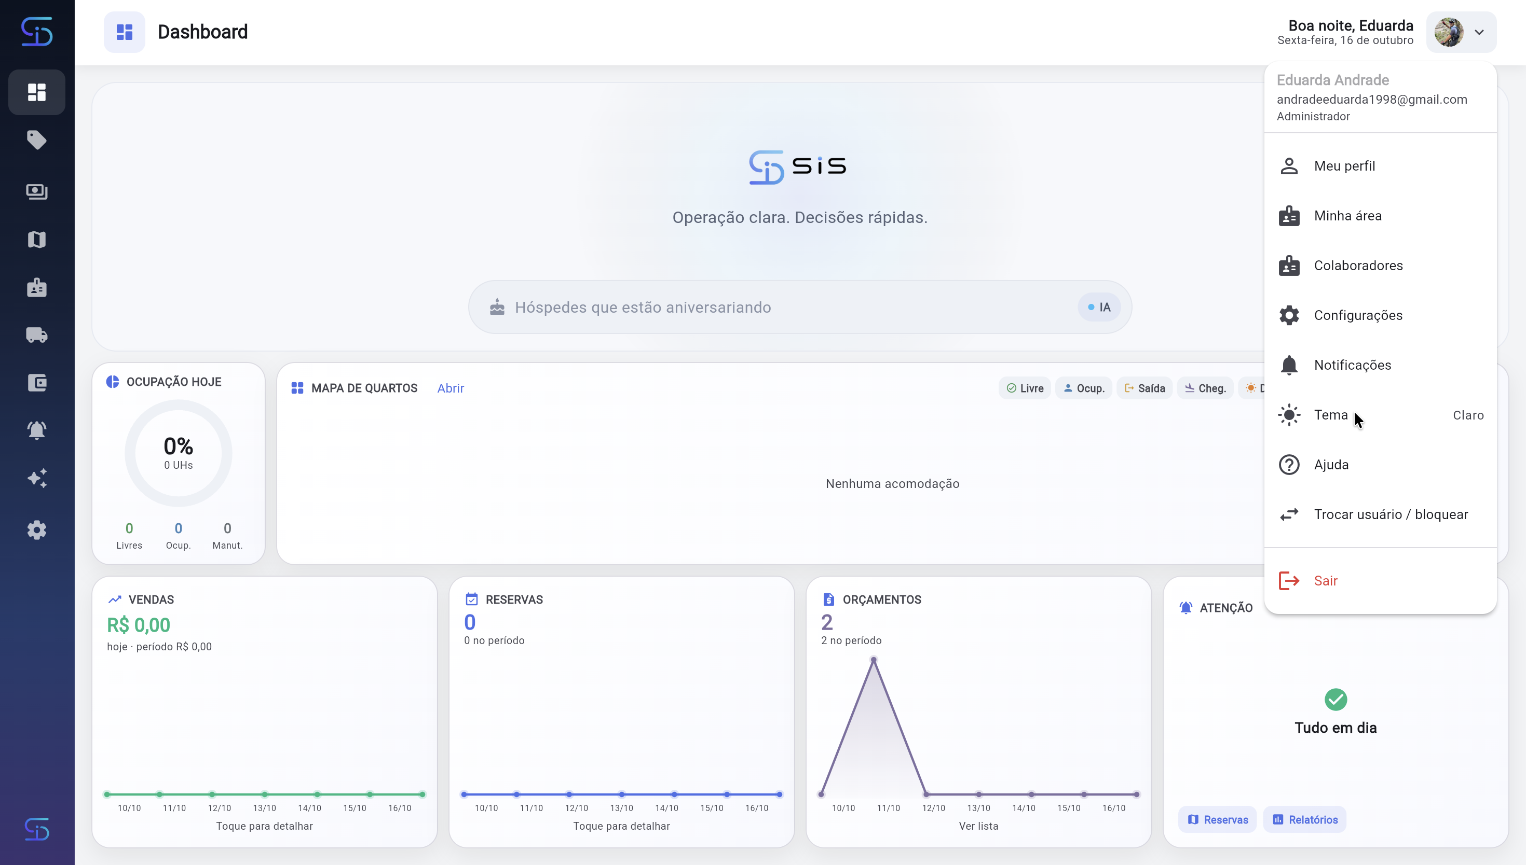The image size is (1526, 865).
Task: Open Colaboradores from user menu
Action: coord(1380,266)
